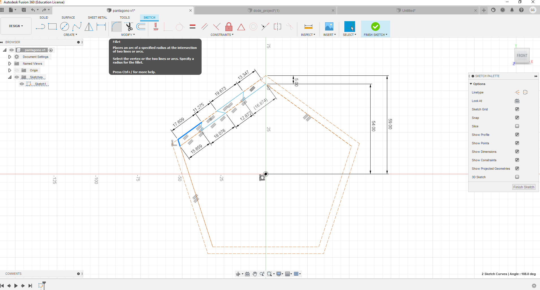540x290 pixels.
Task: Switch to the dode_project document tab
Action: [x=265, y=10]
